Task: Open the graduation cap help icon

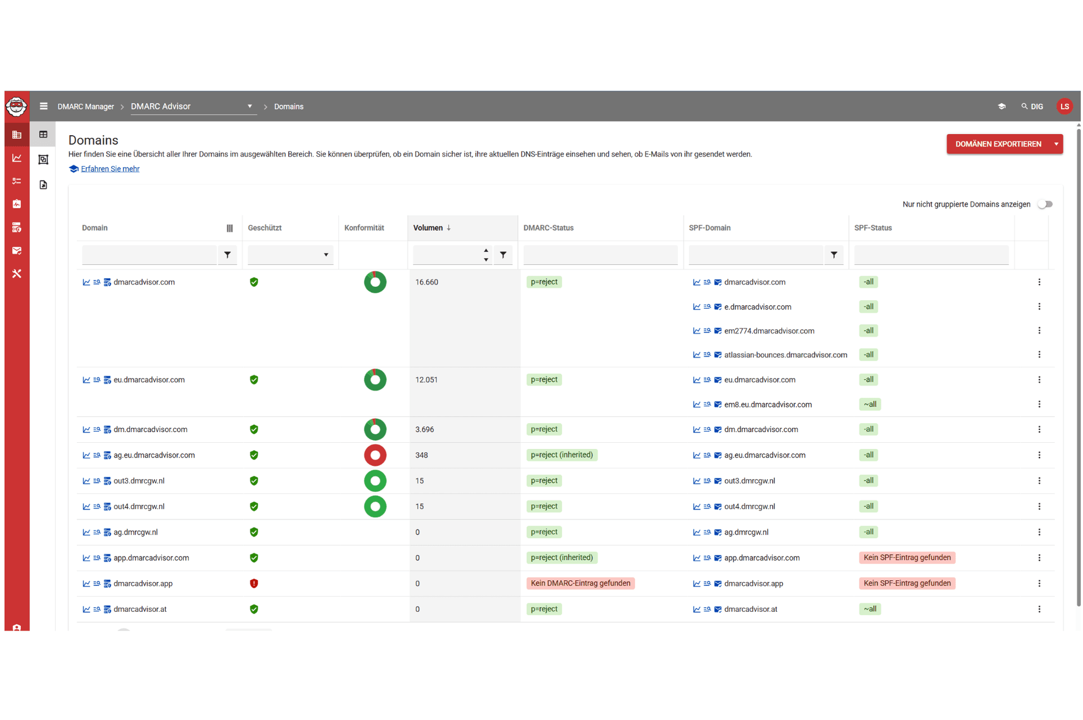Action: 1001,106
